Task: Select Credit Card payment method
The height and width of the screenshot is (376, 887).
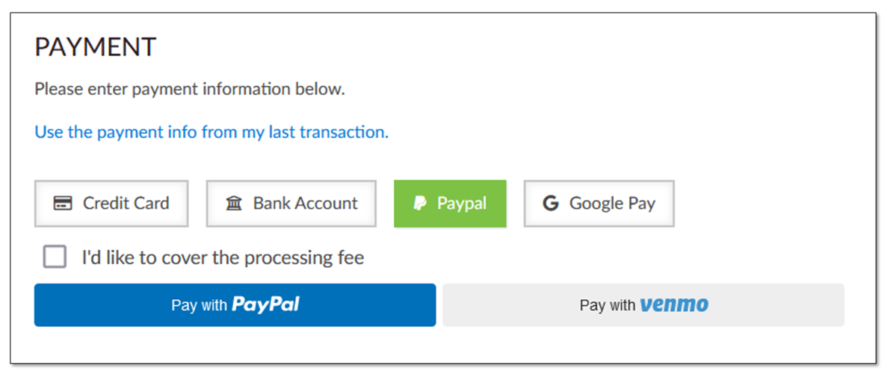Action: tap(111, 204)
